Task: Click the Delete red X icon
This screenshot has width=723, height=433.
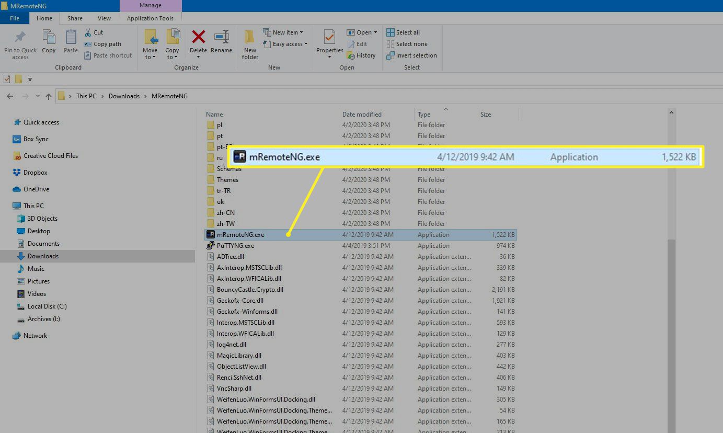Action: point(199,37)
